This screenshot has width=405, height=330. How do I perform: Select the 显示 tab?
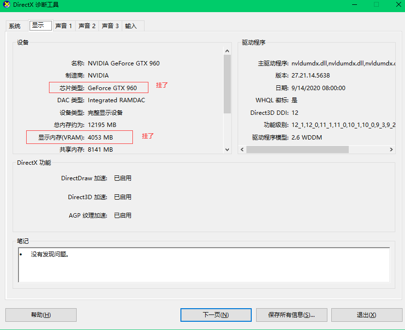click(x=41, y=25)
